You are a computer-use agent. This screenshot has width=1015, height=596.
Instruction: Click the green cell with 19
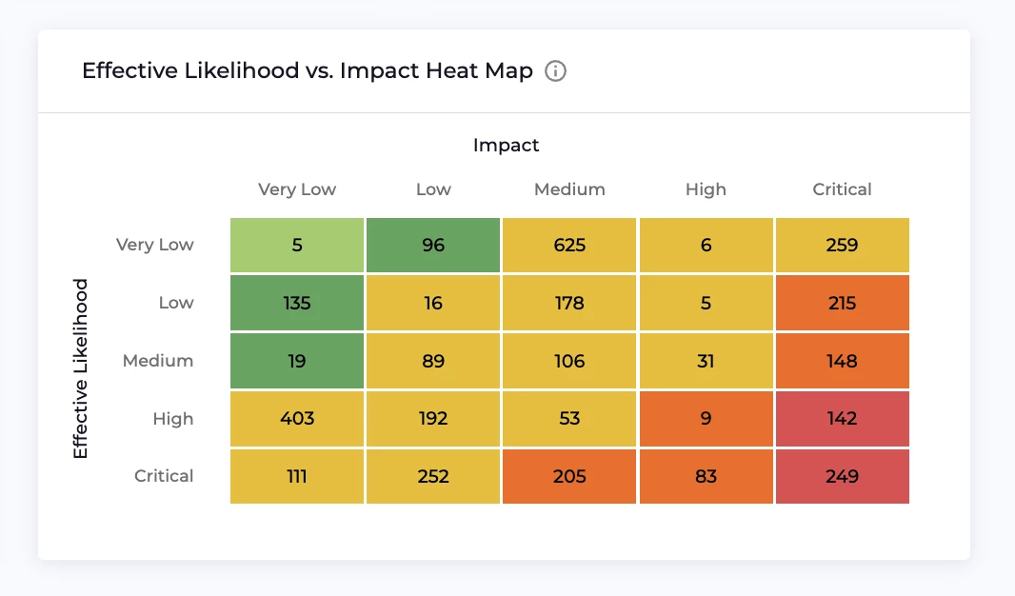pos(297,361)
